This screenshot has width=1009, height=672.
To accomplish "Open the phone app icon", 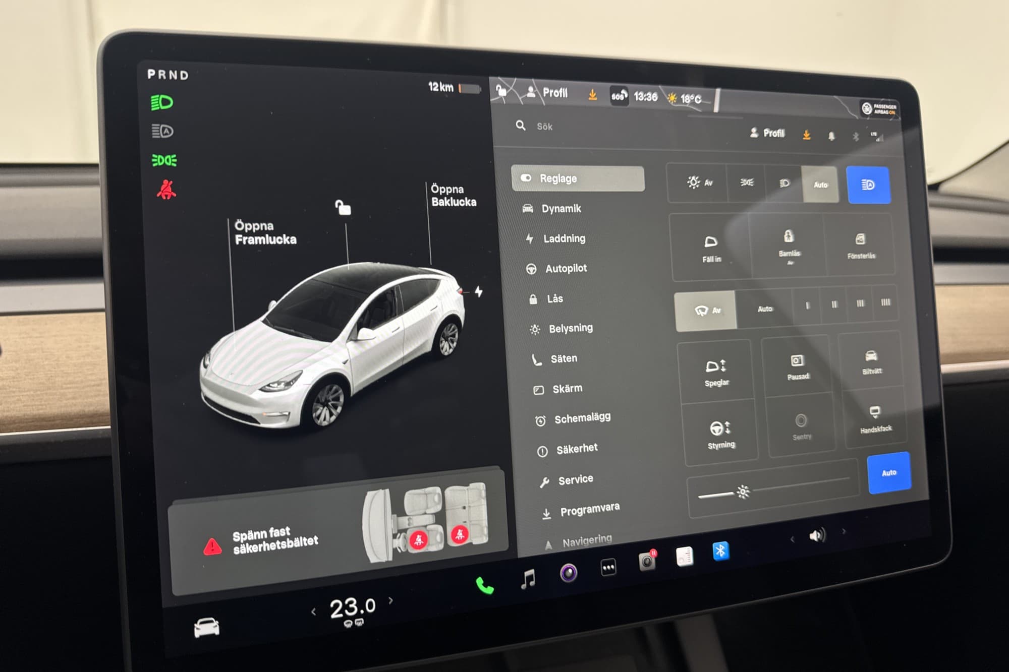I will click(x=484, y=586).
